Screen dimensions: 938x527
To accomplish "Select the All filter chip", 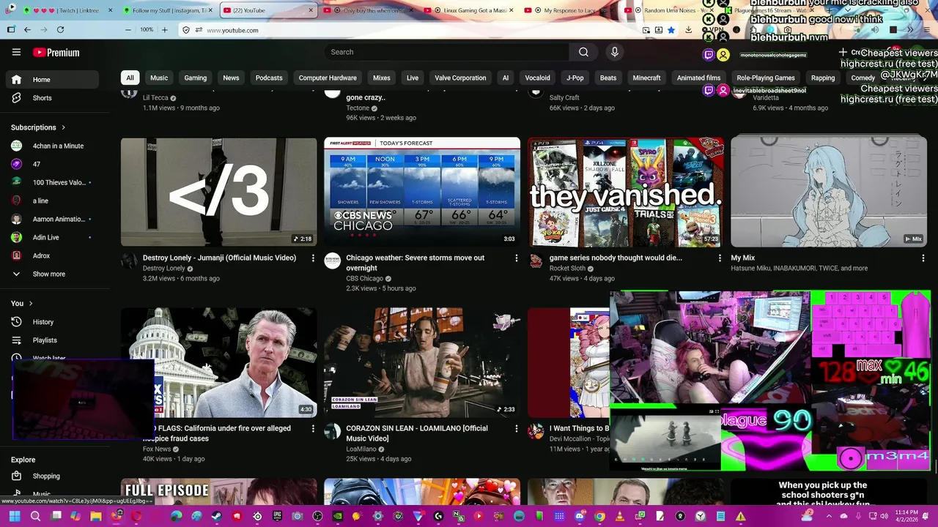I will pyautogui.click(x=130, y=78).
